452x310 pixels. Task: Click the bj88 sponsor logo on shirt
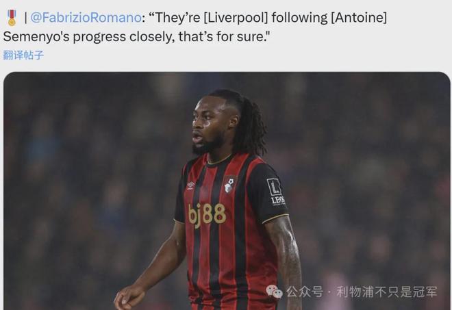[x=207, y=215]
